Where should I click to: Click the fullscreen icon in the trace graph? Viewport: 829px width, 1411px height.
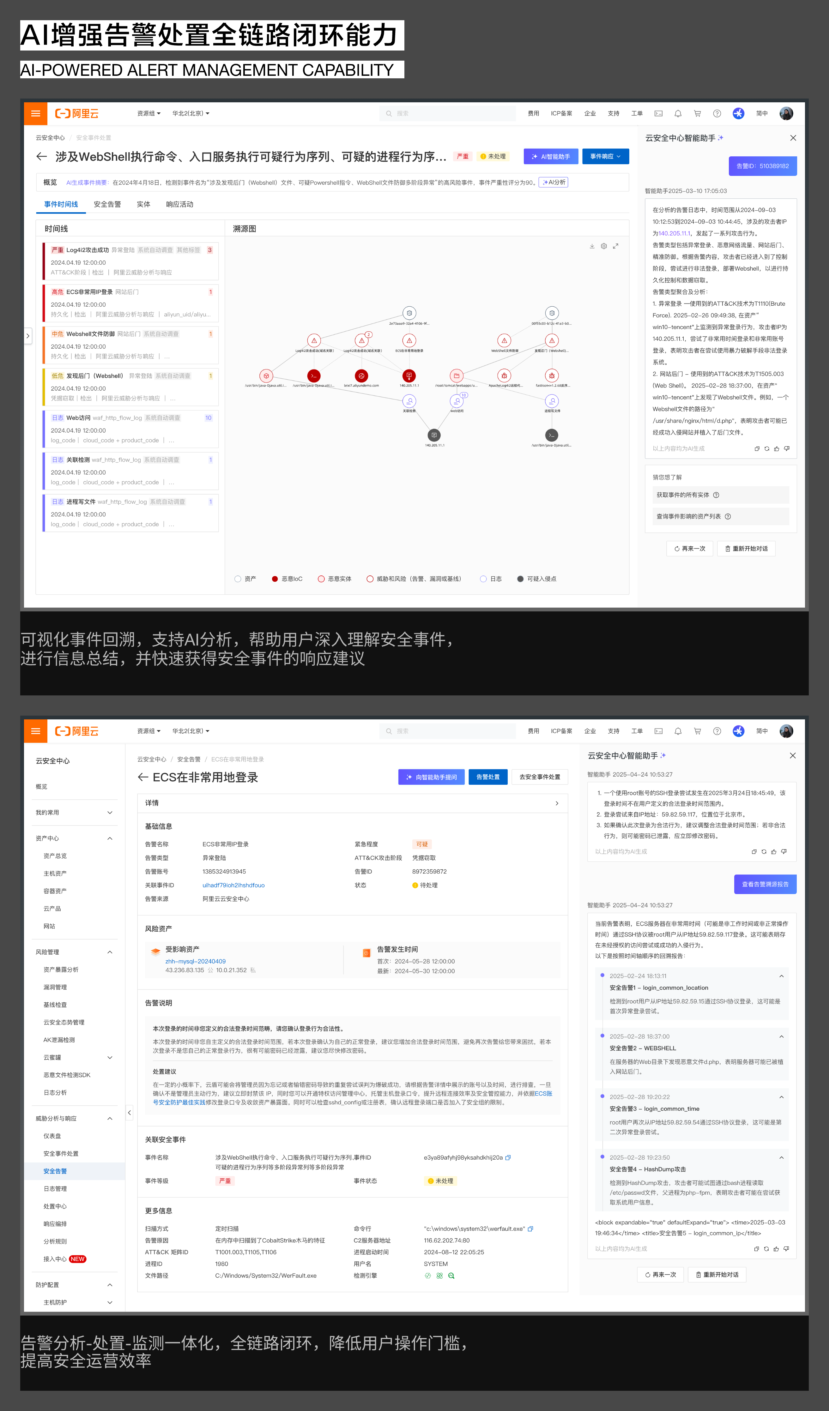[x=615, y=246]
